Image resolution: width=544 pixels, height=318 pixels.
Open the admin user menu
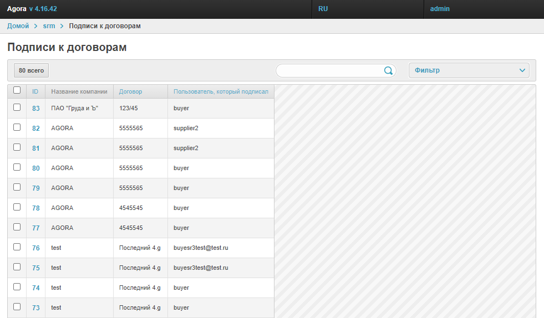440,9
